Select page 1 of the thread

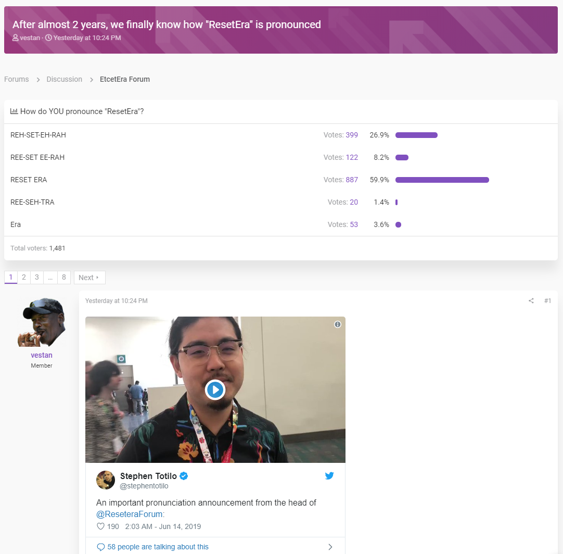11,278
